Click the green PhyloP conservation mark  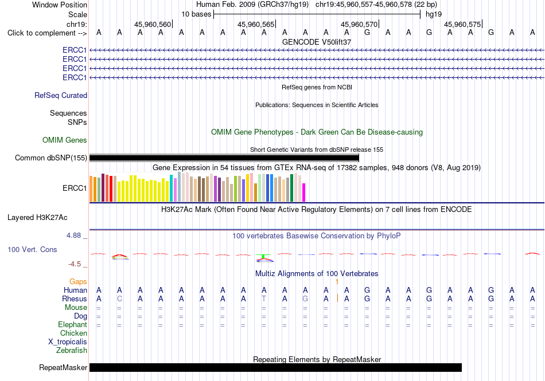[263, 257]
